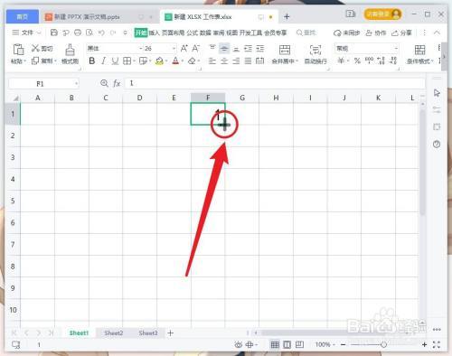
Task: Click the red font color A icon
Action: coord(175,61)
